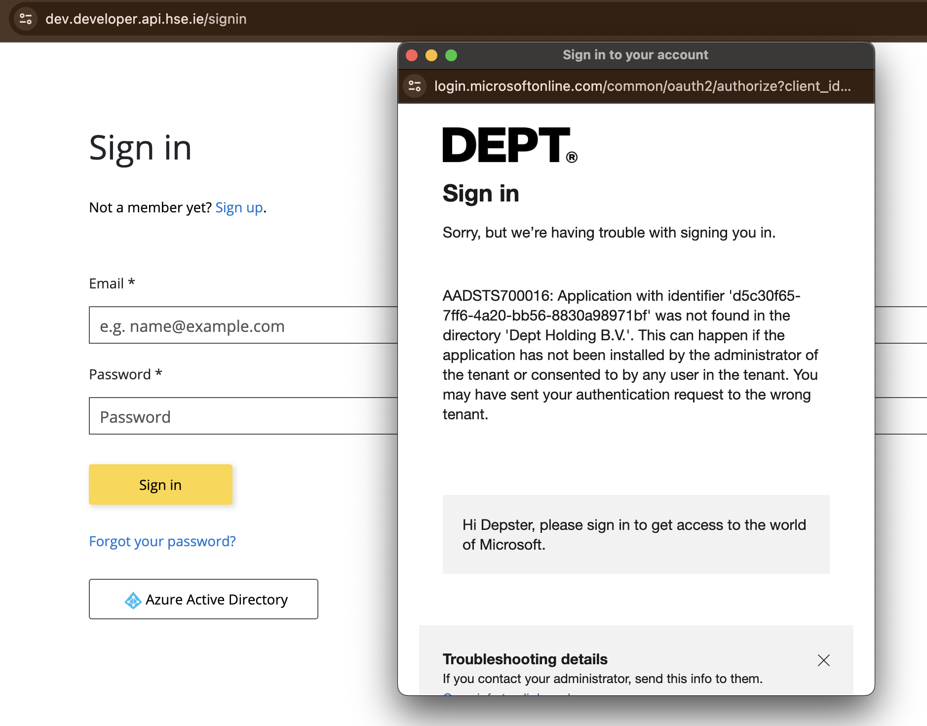Image resolution: width=927 pixels, height=726 pixels.
Task: Maximize the Sign in to your account popup
Action: 451,55
